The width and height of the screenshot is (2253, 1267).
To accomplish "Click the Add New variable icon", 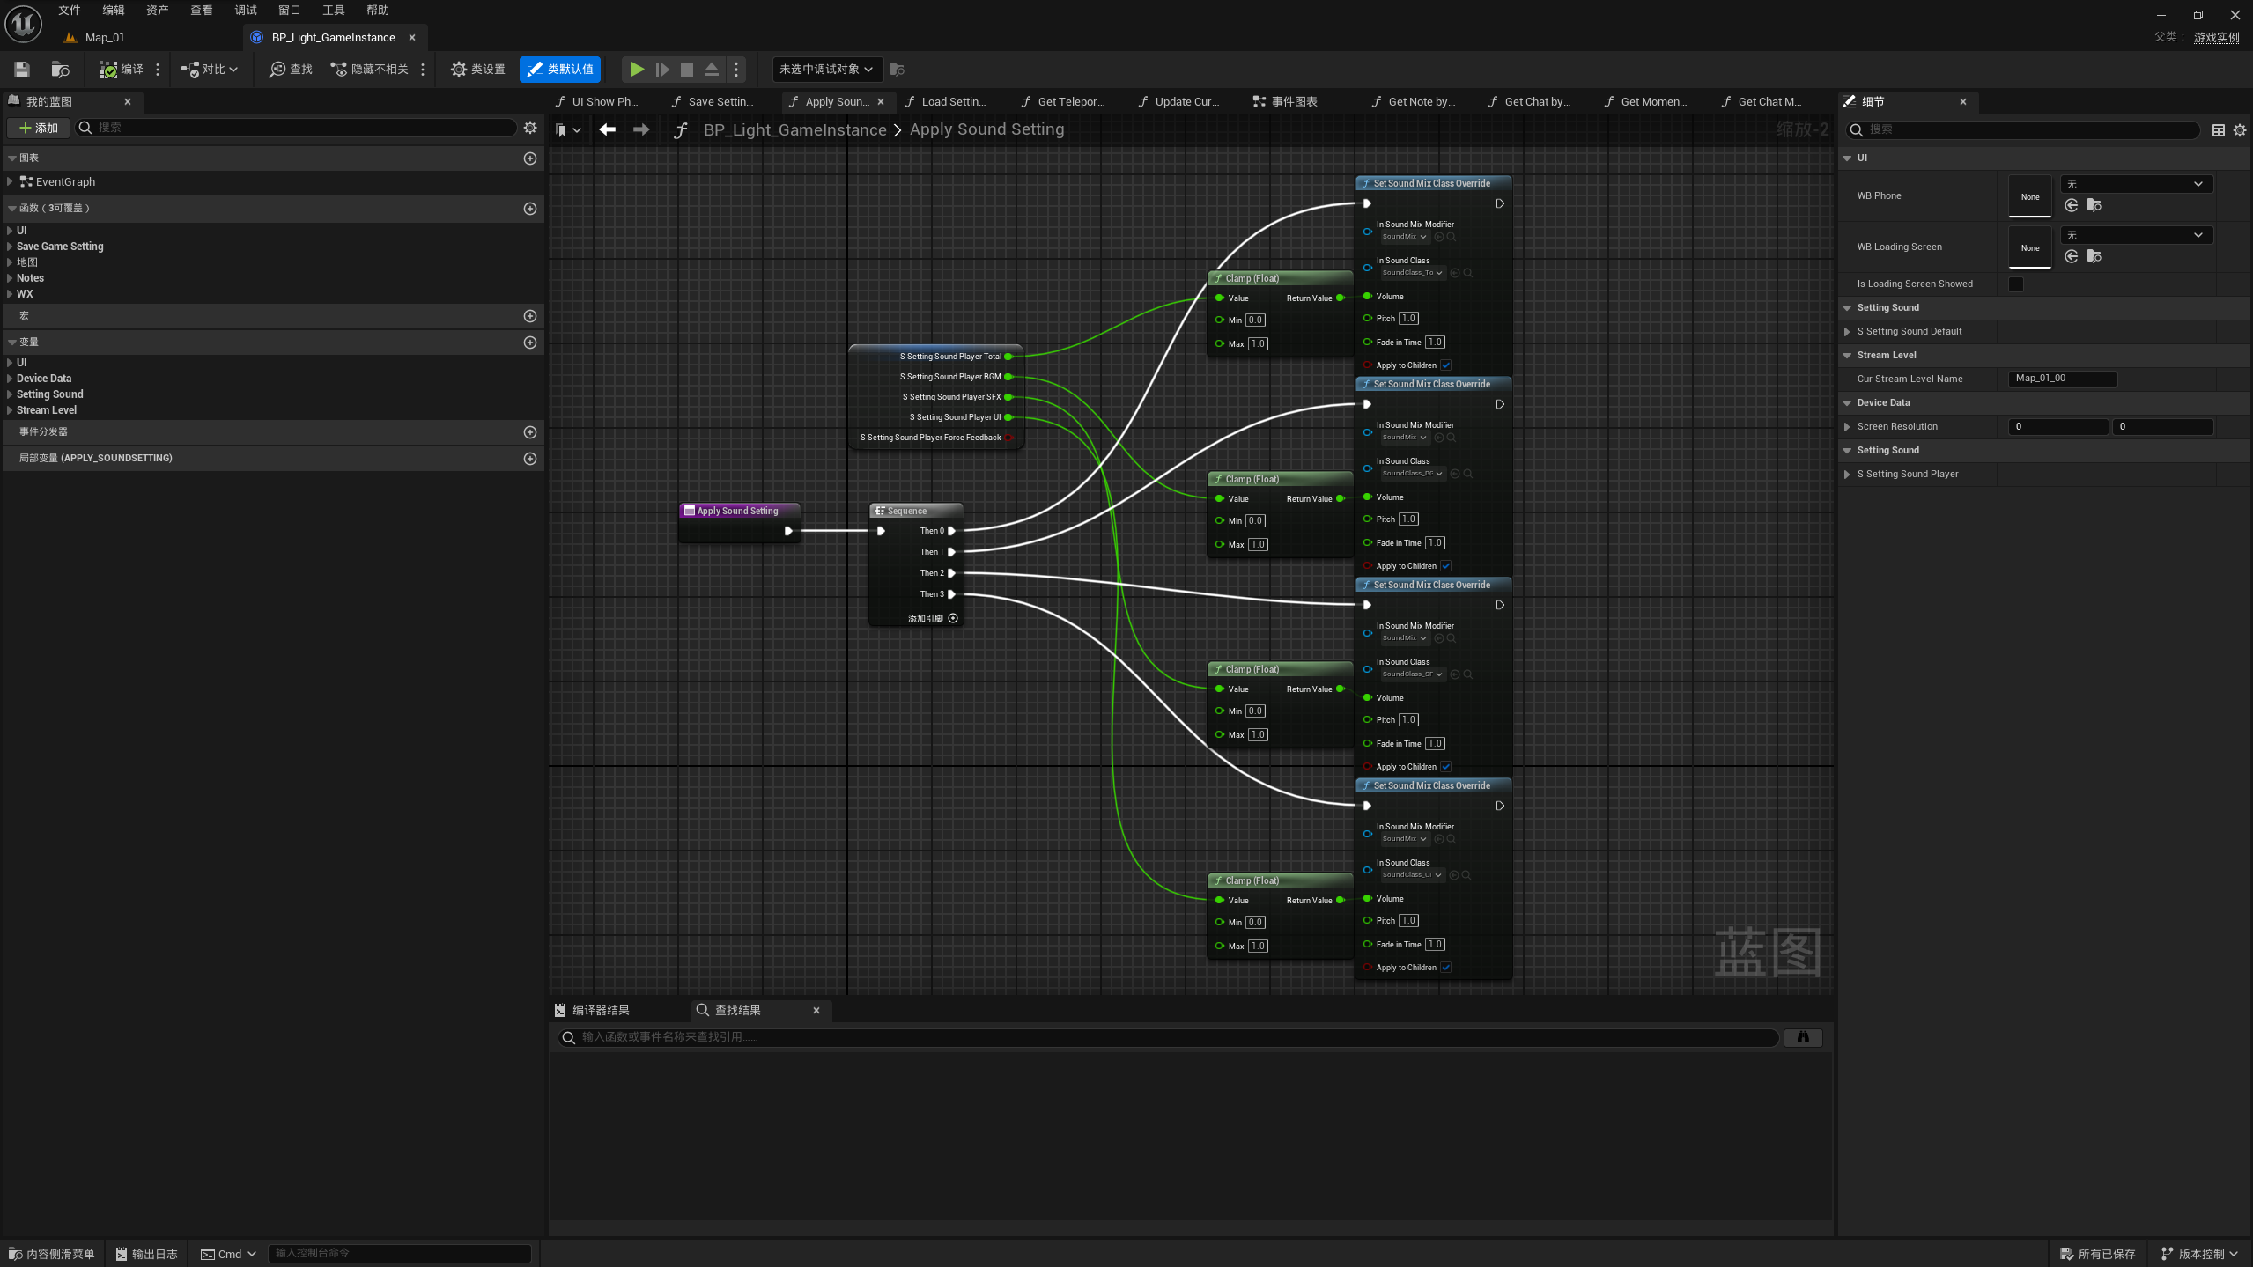I will tap(531, 342).
